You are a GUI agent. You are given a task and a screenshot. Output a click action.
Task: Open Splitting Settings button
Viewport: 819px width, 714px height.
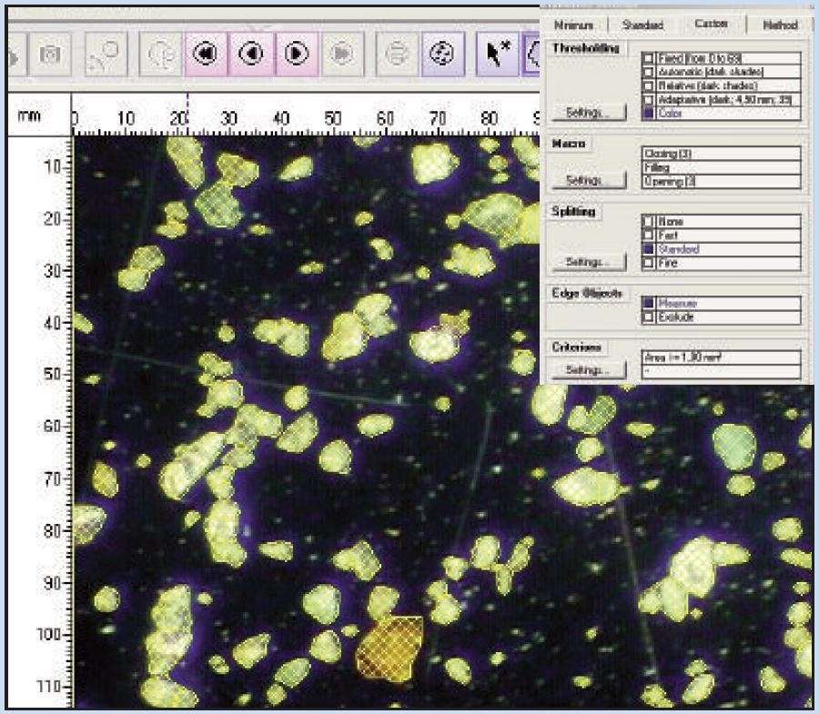coord(589,262)
